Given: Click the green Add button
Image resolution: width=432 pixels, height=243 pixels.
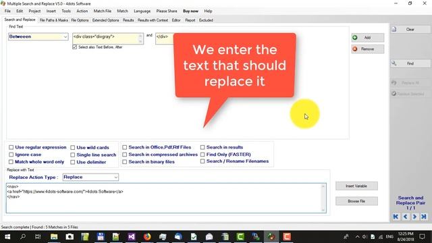Looking at the screenshot, I should tap(367, 38).
